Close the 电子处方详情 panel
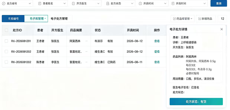230x110 pixels. (x=222, y=29)
